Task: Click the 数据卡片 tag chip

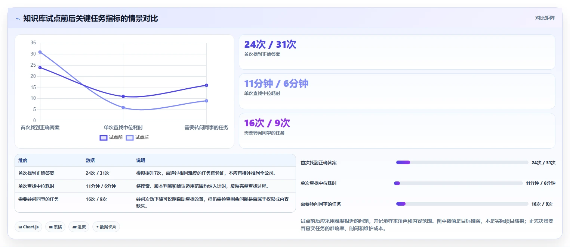Action: point(106,227)
